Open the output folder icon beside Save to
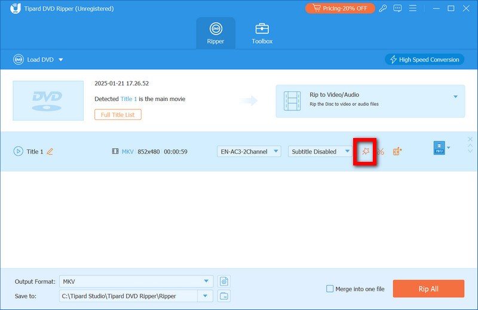The height and width of the screenshot is (310, 478). coord(224,296)
